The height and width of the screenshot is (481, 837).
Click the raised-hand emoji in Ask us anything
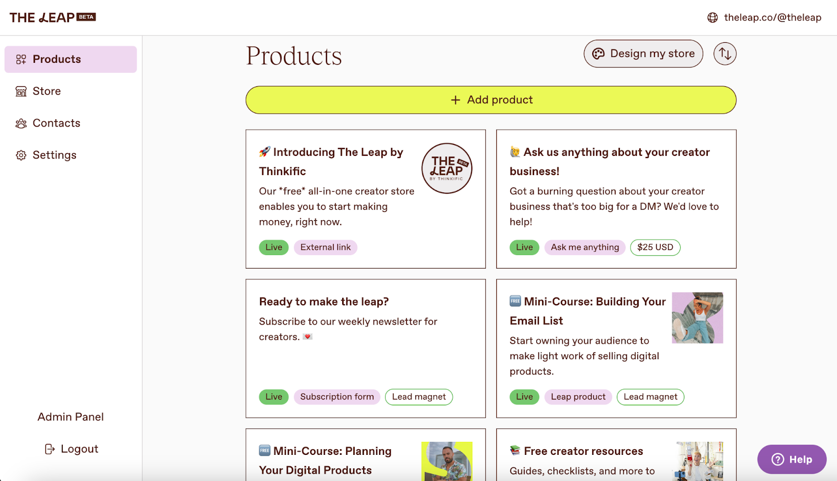tap(515, 152)
